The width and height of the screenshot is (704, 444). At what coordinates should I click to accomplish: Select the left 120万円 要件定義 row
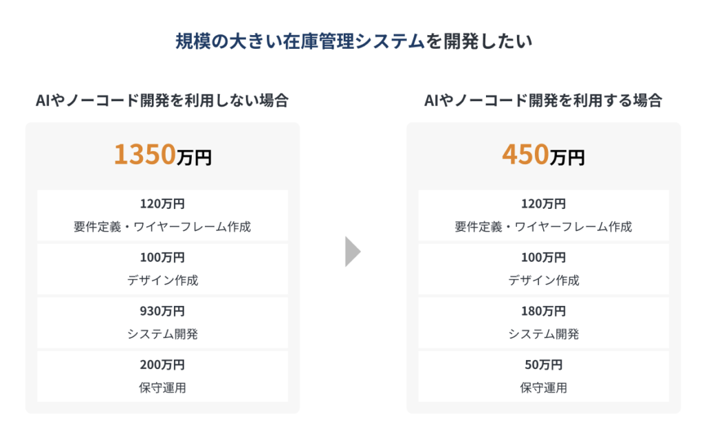pos(162,215)
